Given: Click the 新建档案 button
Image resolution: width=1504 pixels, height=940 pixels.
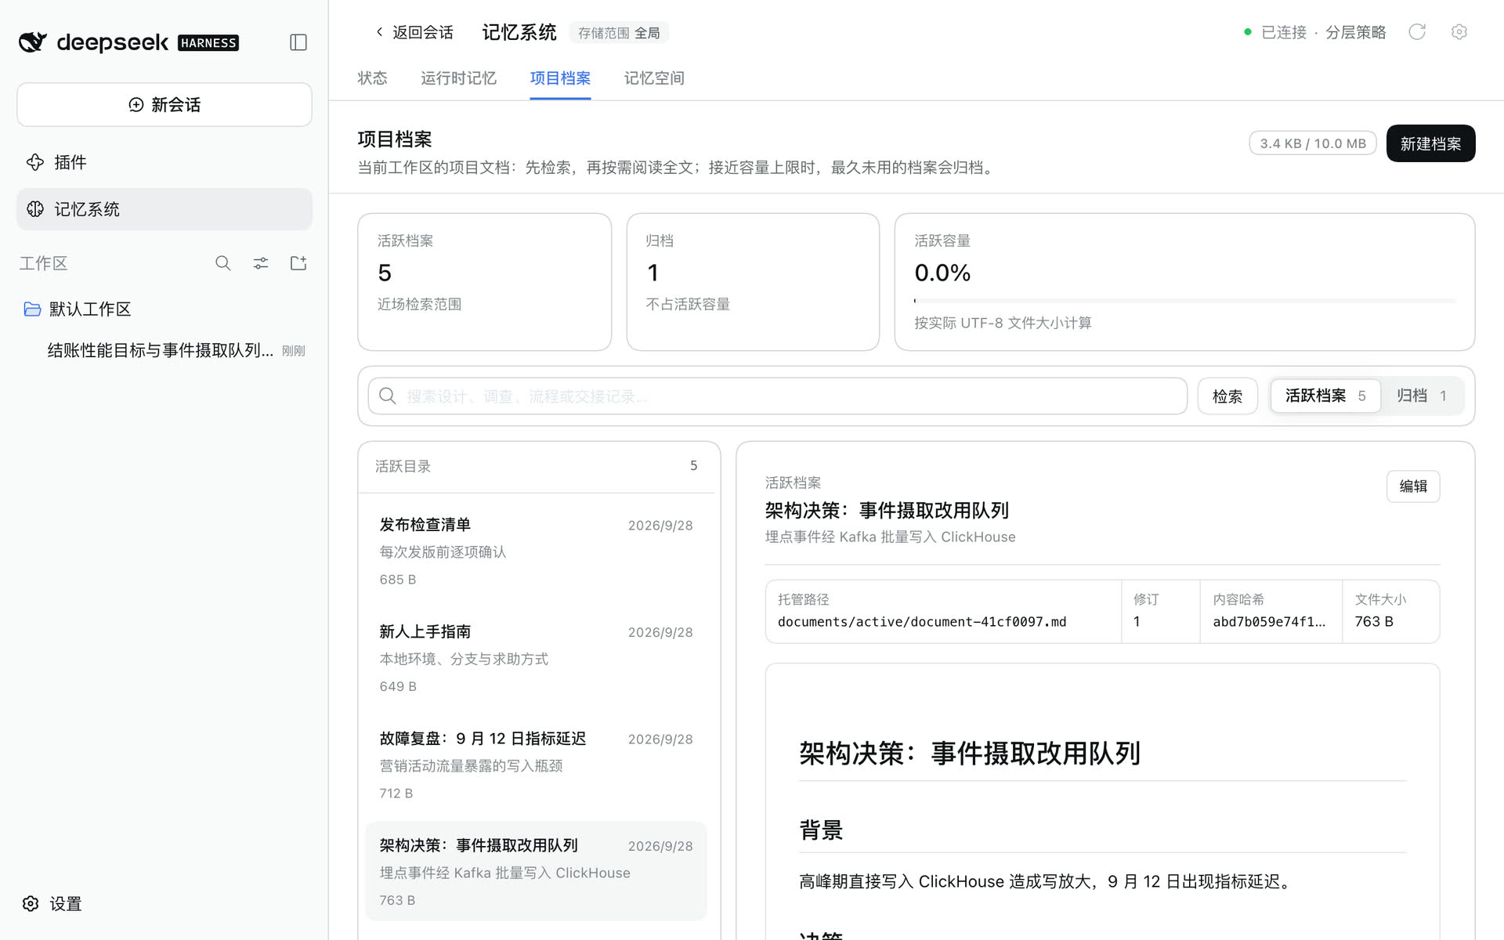Looking at the screenshot, I should point(1430,143).
